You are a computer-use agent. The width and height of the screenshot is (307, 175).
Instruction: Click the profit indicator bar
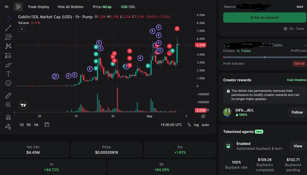(x=265, y=57)
